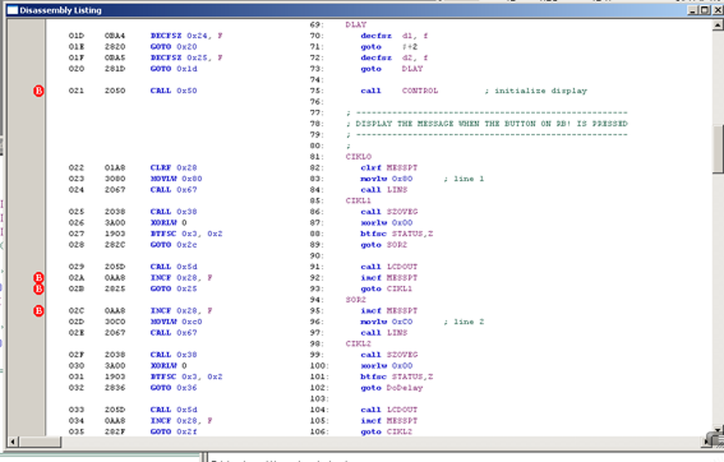
Task: Click the address '035' in the listing
Action: point(76,432)
